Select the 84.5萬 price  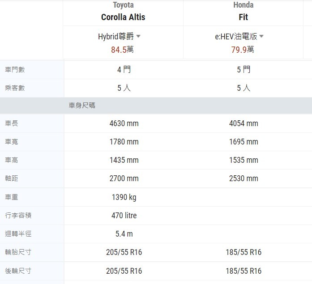point(122,50)
